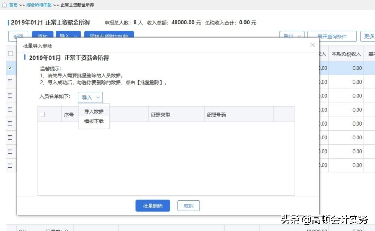Uncheck the first selected row checkbox
Image resolution: width=375 pixels, height=231 pixels.
(10, 68)
